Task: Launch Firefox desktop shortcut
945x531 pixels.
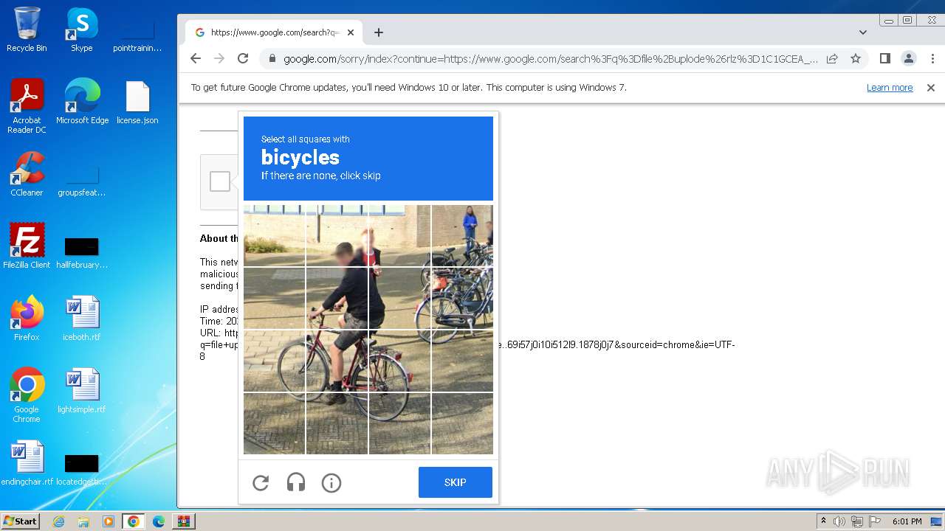Action: tap(27, 319)
